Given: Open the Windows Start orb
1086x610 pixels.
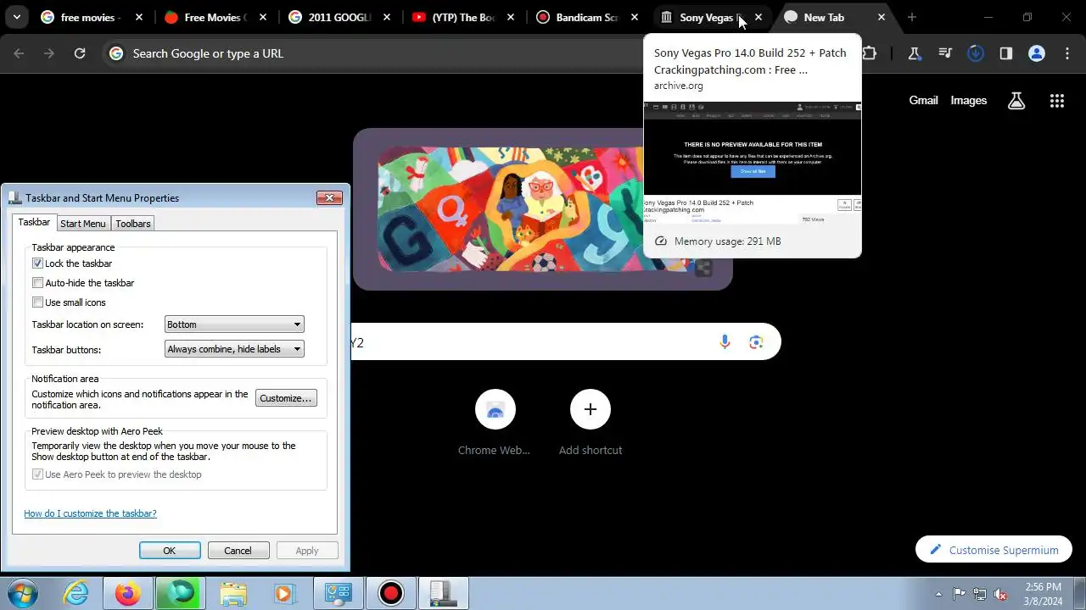Looking at the screenshot, I should pyautogui.click(x=22, y=593).
